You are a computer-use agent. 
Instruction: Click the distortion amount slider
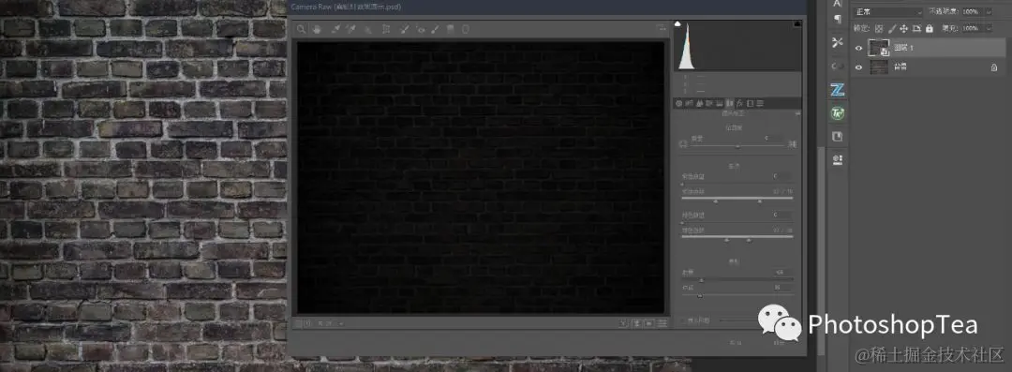point(738,146)
